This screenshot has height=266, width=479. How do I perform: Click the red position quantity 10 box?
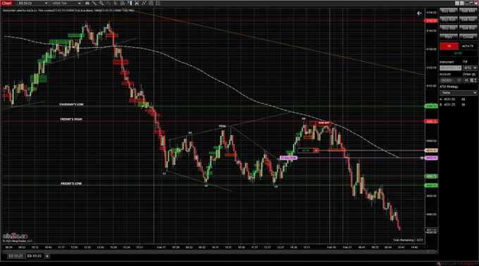click(x=449, y=46)
